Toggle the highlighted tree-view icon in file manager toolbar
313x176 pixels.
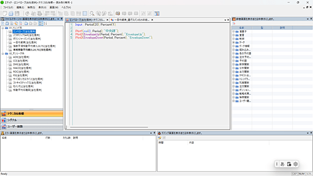click(41, 23)
